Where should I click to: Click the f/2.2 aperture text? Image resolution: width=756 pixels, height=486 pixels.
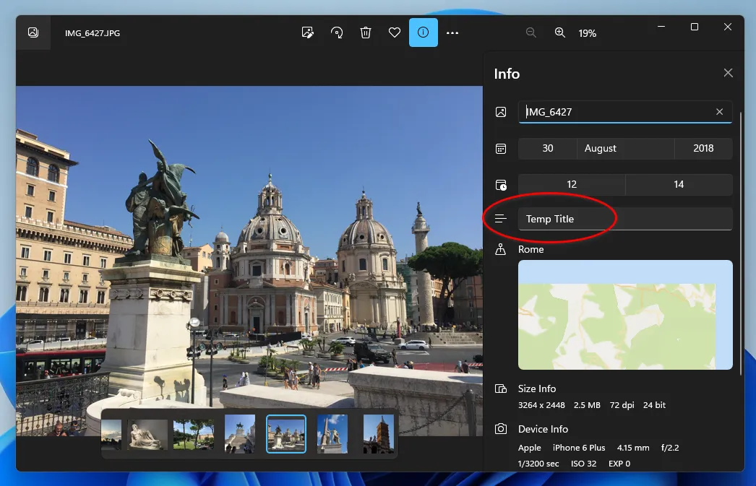click(670, 448)
